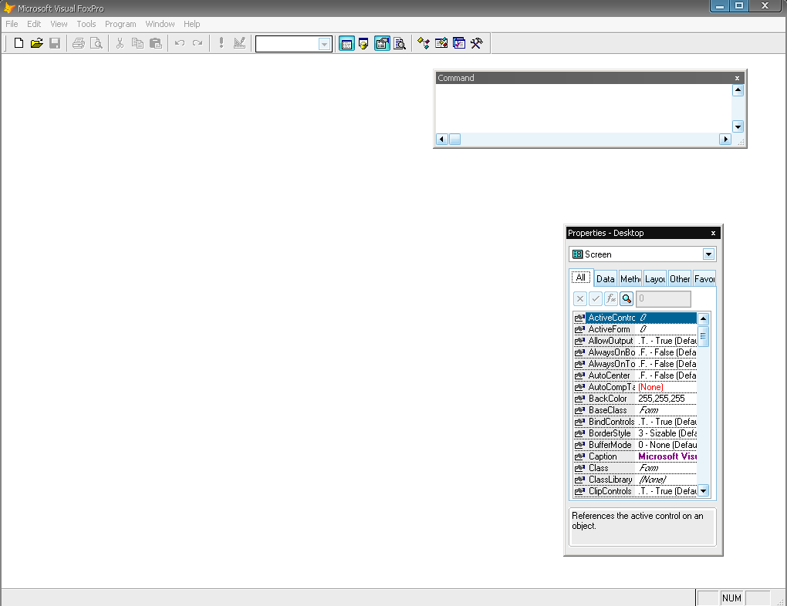The height and width of the screenshot is (606, 787).
Task: Open Print Preview from the toolbar
Action: coord(96,43)
